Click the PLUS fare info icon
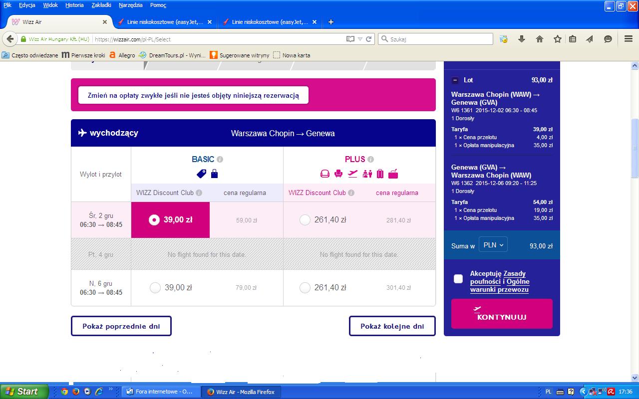 [370, 160]
